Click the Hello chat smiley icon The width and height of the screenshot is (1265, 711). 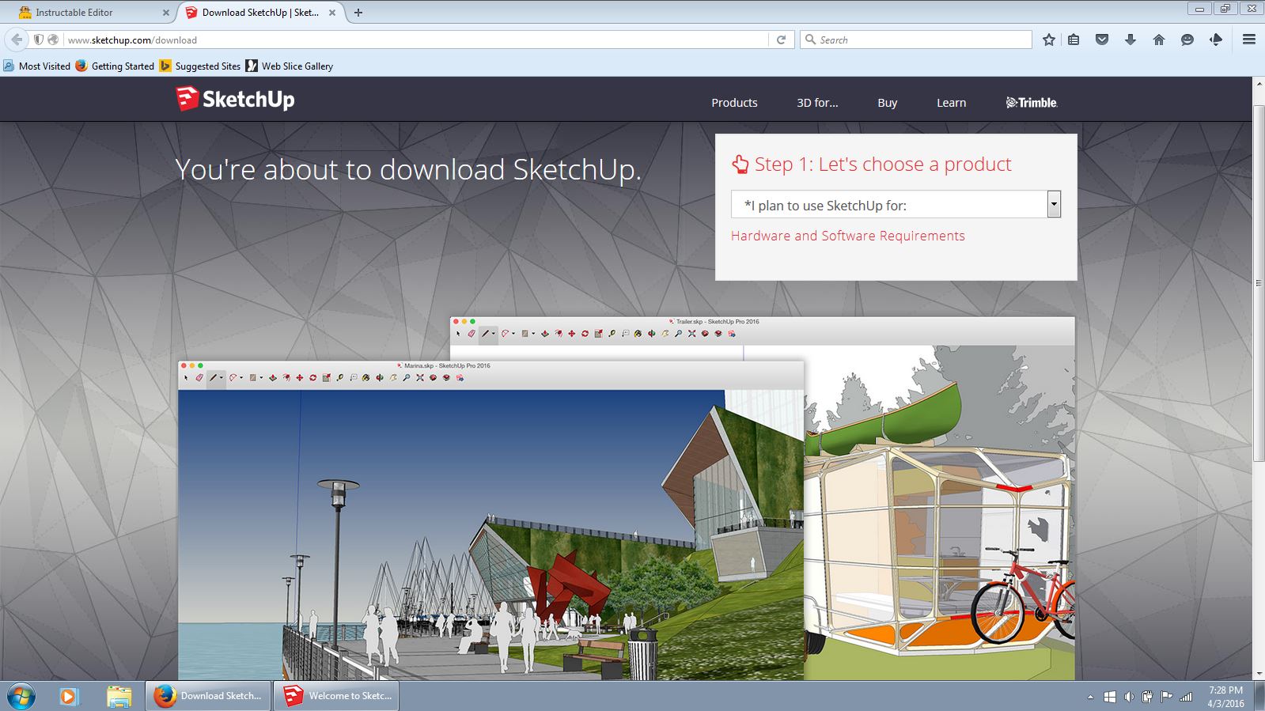pos(1187,40)
